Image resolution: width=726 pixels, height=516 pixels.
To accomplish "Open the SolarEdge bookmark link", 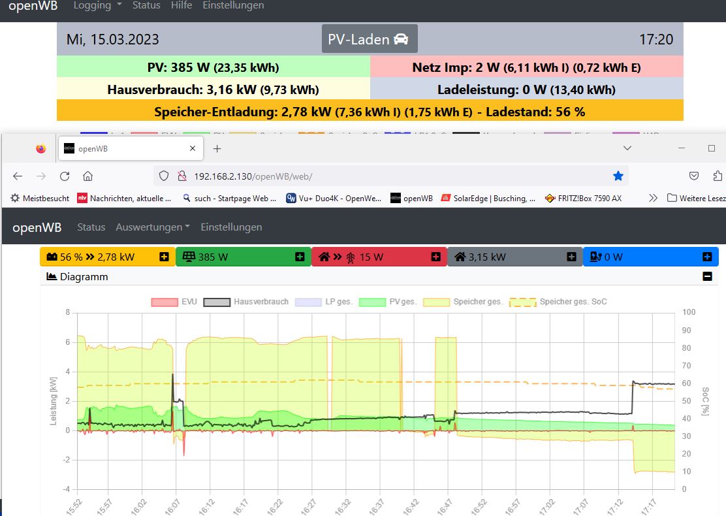I will point(488,198).
